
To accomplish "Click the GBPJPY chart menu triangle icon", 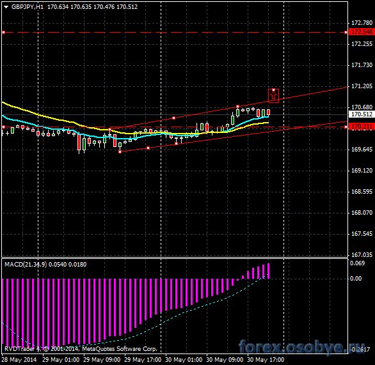I will click(x=6, y=7).
